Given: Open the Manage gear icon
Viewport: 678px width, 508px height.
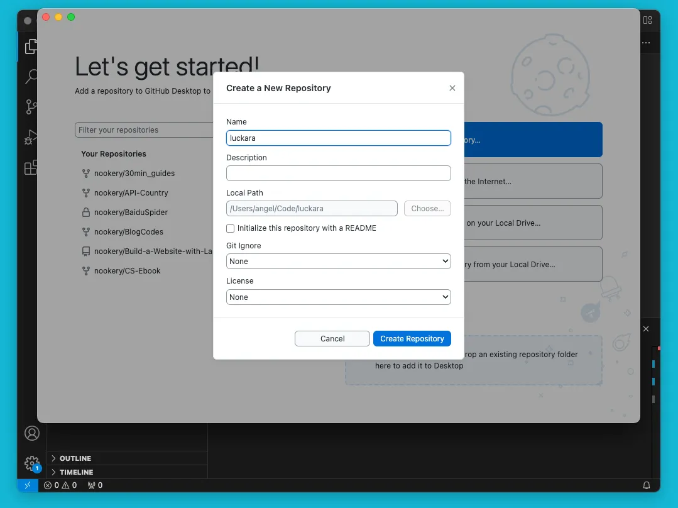Looking at the screenshot, I should point(31,463).
